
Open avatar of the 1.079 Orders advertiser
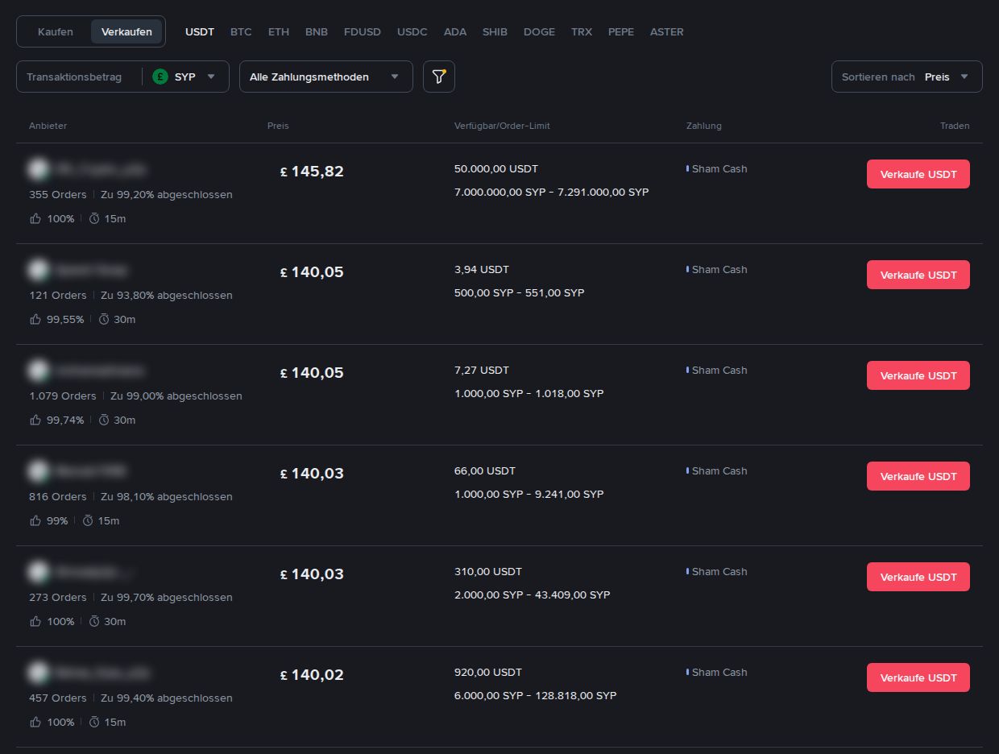coord(38,371)
